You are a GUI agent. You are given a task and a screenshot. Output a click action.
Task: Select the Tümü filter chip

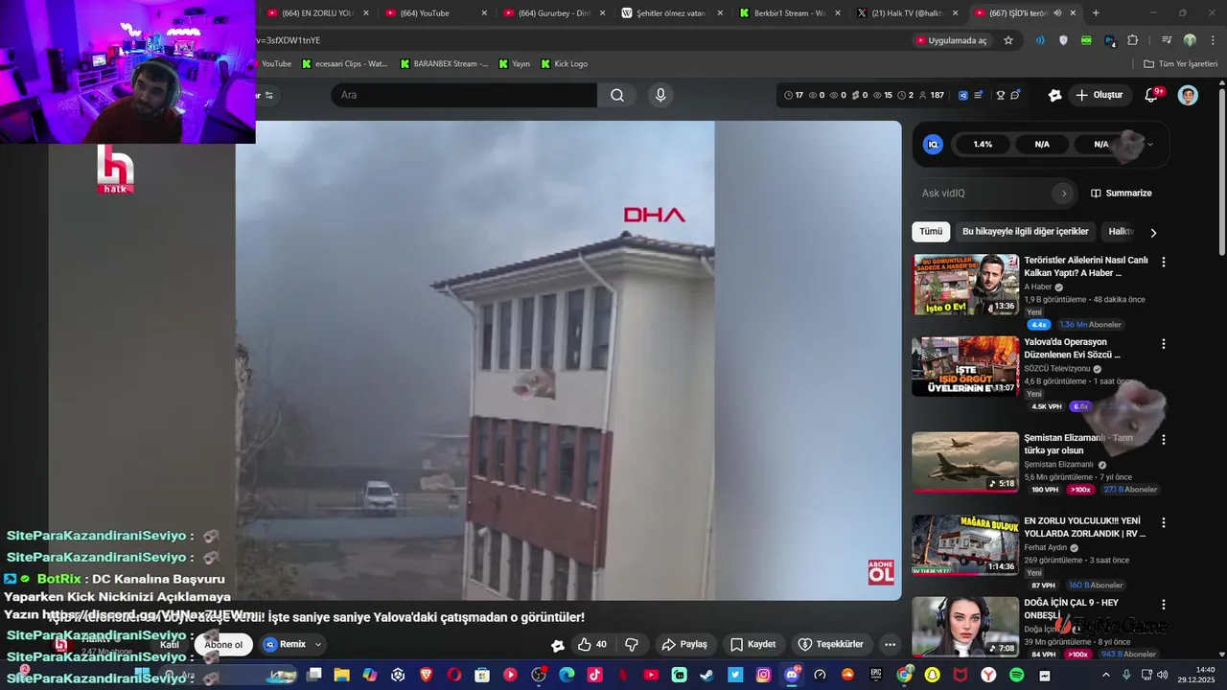[x=931, y=232]
